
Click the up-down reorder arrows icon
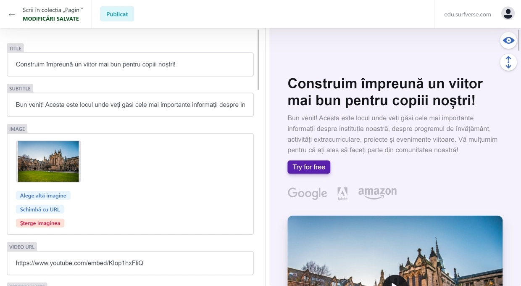[508, 62]
